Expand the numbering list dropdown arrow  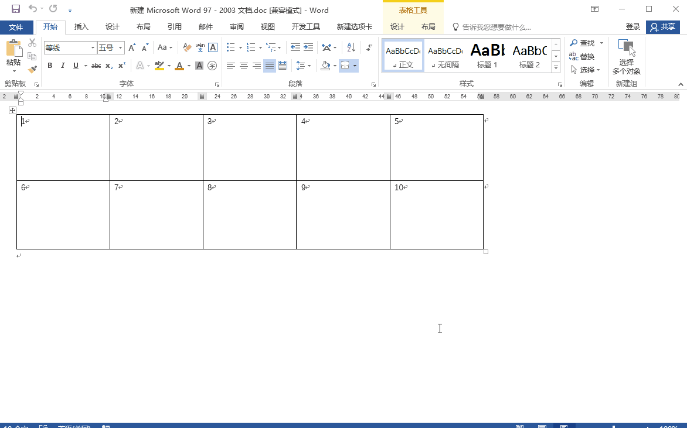coord(260,47)
